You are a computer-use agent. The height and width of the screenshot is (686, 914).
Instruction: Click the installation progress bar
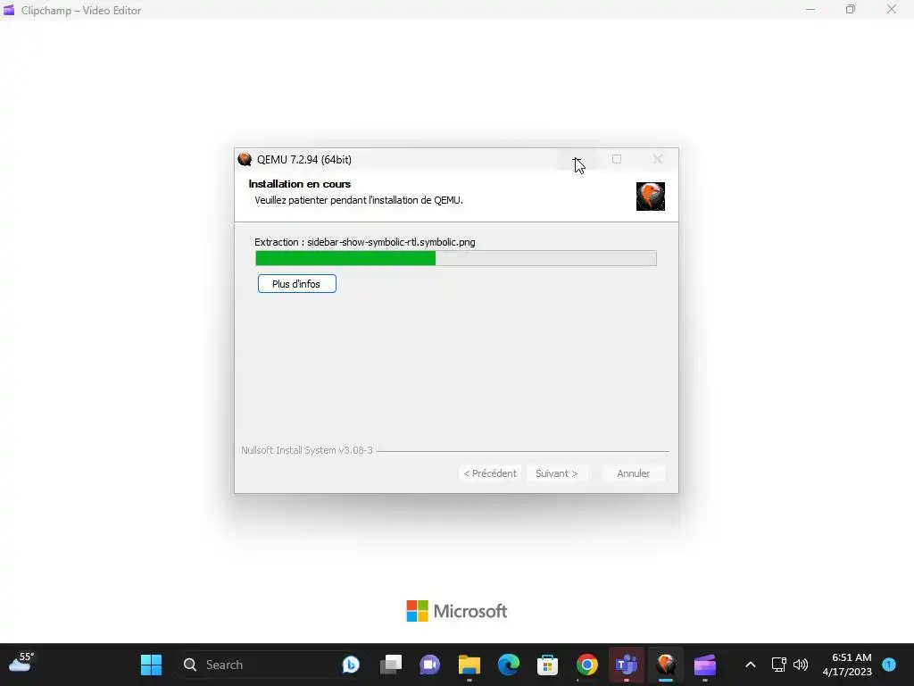456,258
